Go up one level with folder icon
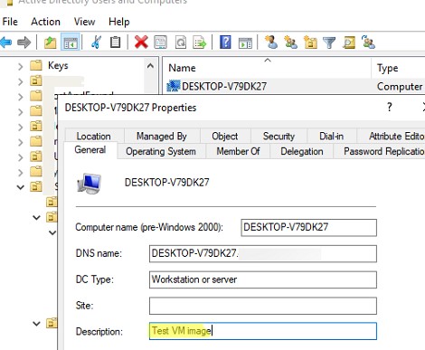Screen dimensions: 425x350 tap(50, 43)
